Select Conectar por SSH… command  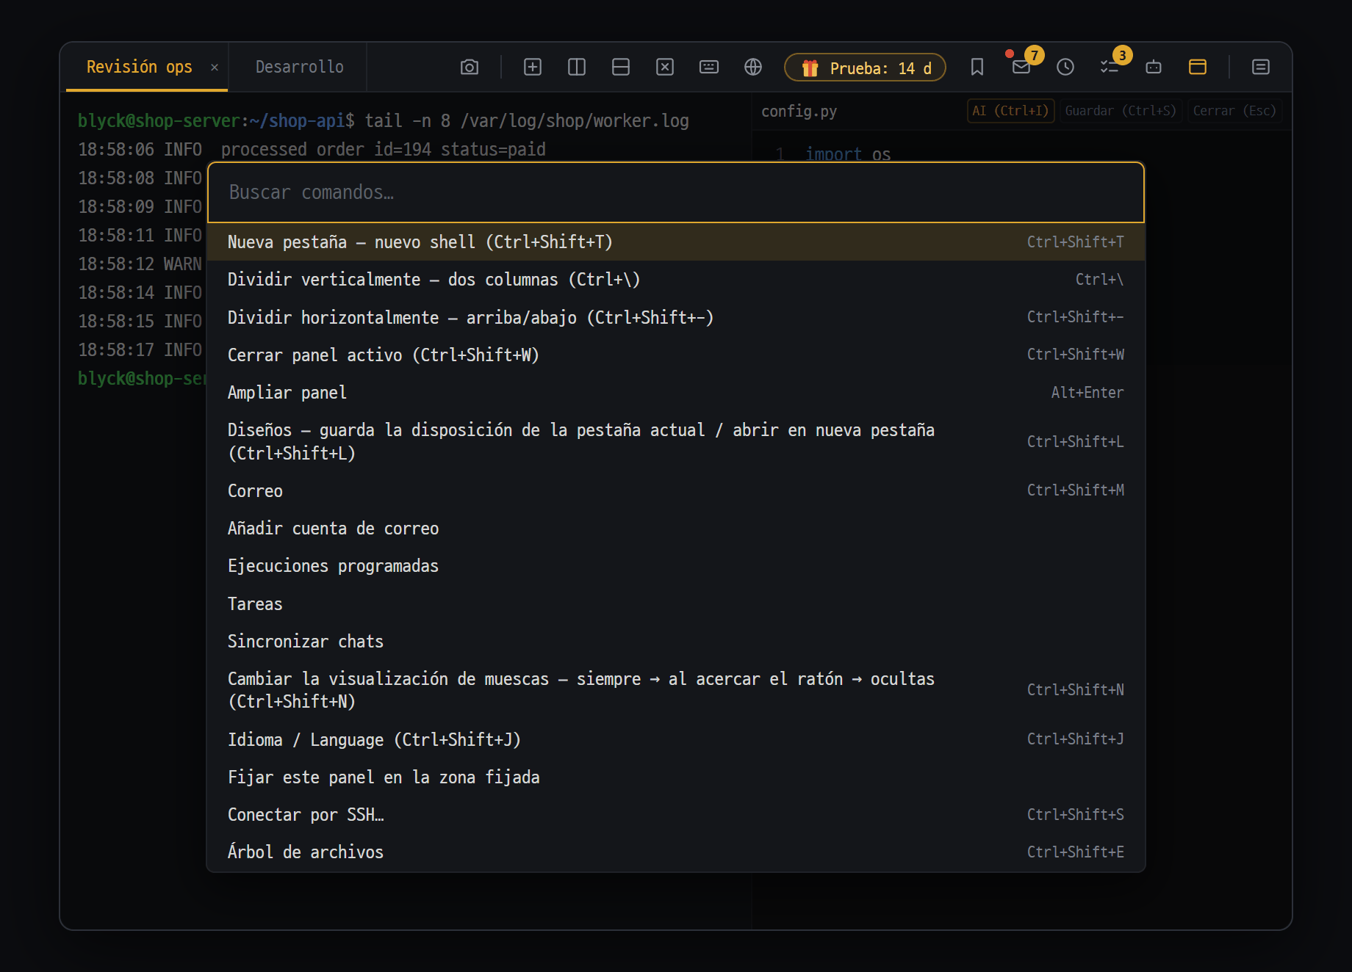[676, 814]
